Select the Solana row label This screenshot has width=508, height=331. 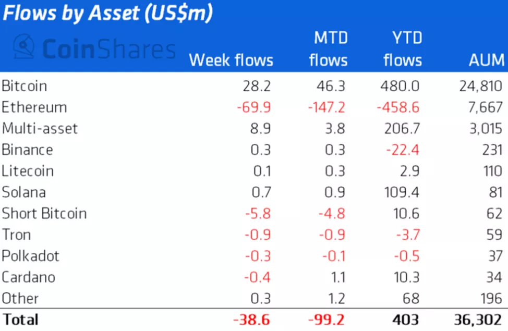tap(23, 192)
